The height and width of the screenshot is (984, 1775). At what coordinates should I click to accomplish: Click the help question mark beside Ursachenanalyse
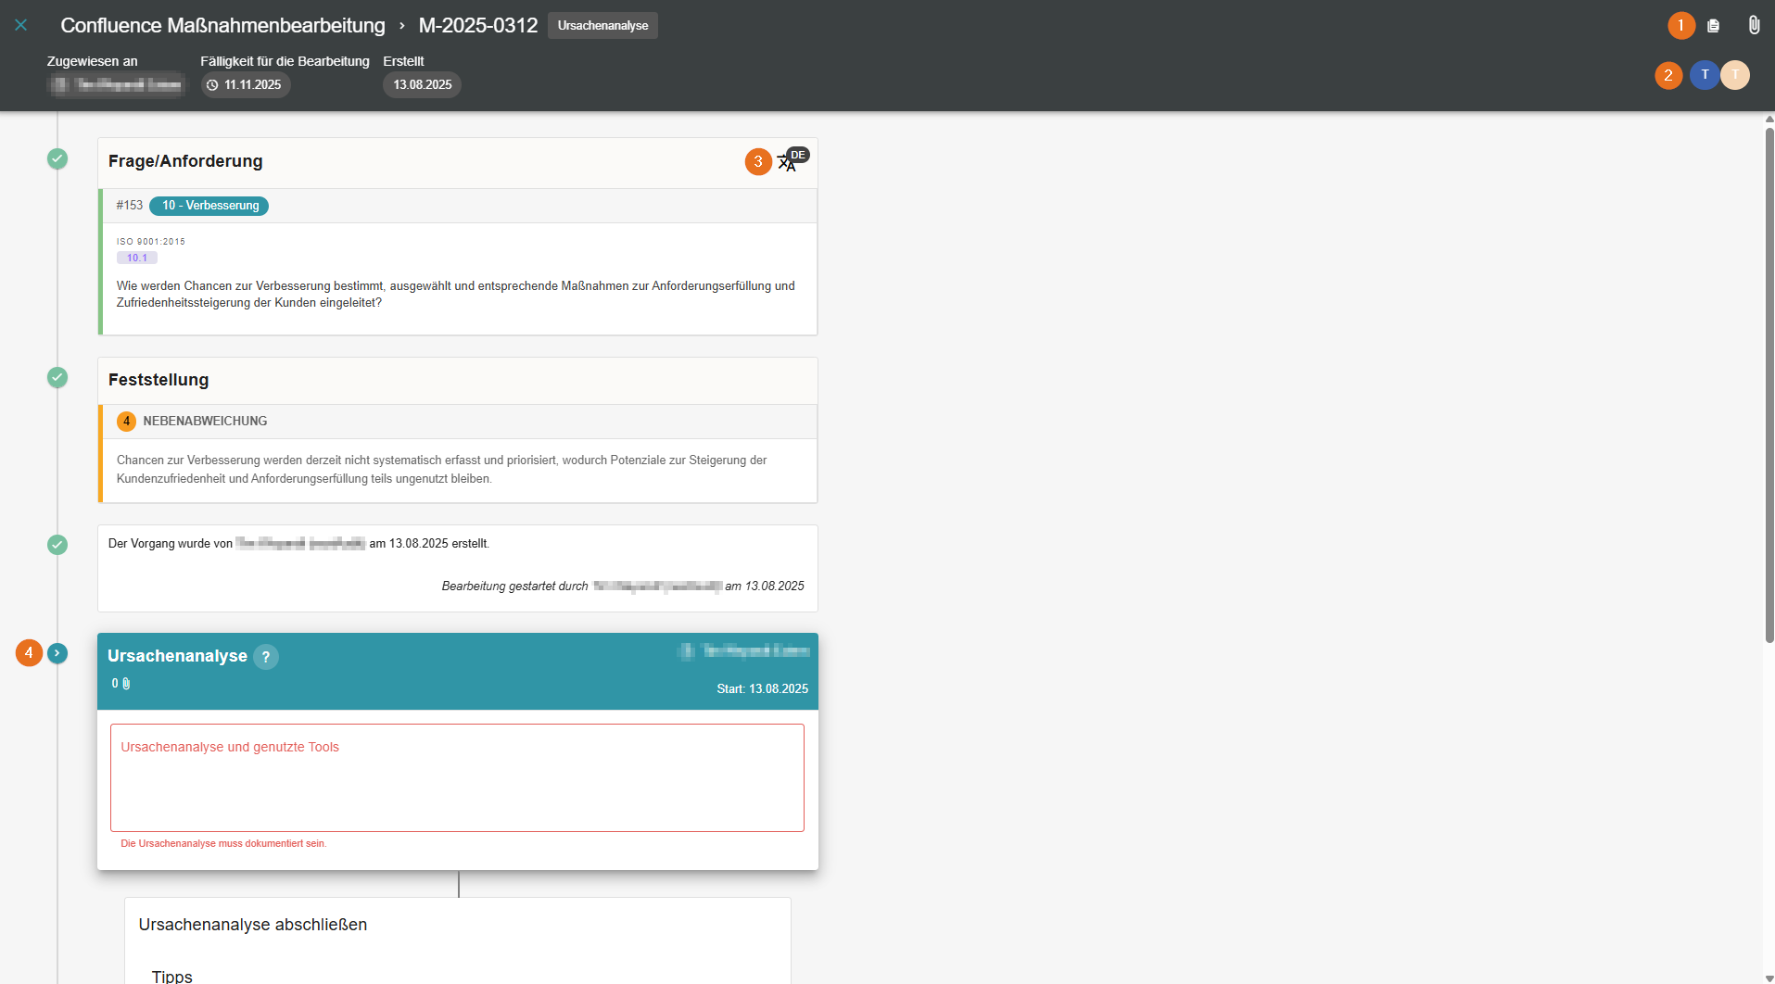tap(266, 657)
